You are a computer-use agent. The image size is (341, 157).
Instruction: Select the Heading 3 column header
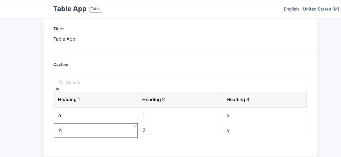pyautogui.click(x=264, y=100)
